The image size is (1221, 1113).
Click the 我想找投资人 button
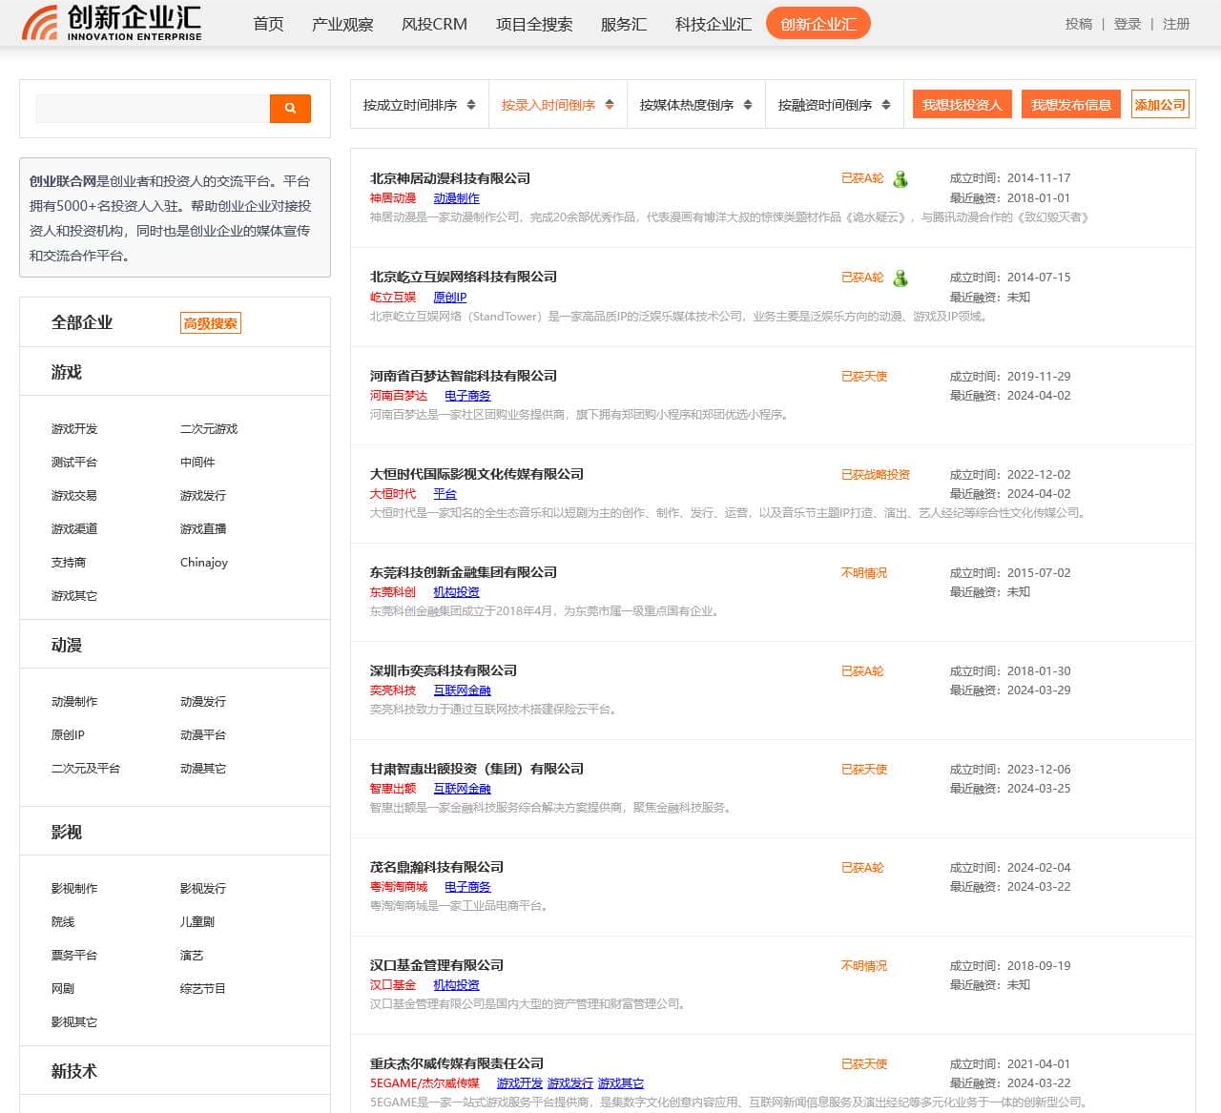pos(962,104)
